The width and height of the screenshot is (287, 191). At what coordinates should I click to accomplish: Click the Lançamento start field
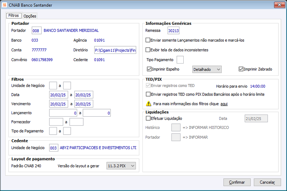tap(63, 113)
